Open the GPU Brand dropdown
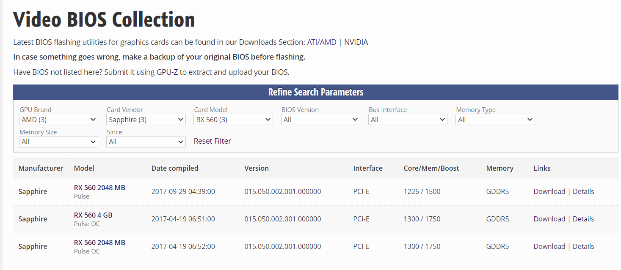 point(59,120)
